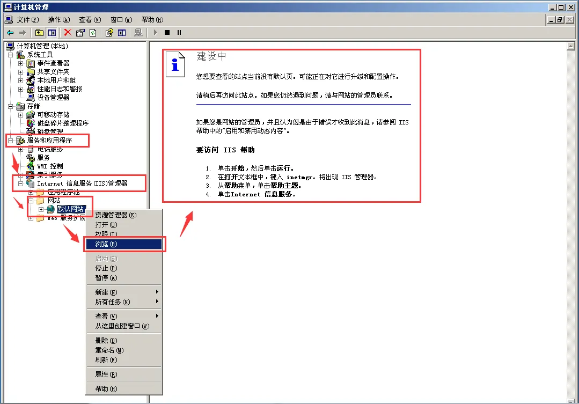The height and width of the screenshot is (404, 579).
Task: Click the WMI 控制 icon
Action: coord(31,166)
